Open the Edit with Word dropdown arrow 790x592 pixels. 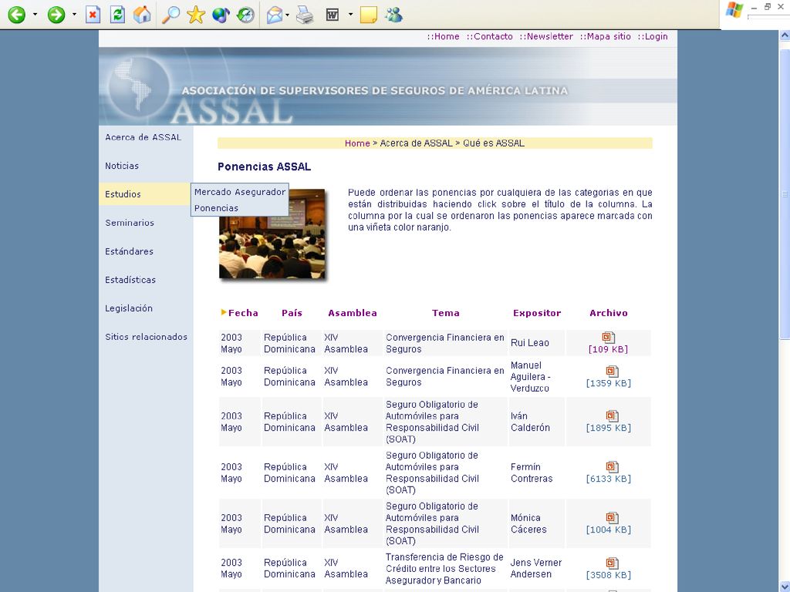[351, 15]
